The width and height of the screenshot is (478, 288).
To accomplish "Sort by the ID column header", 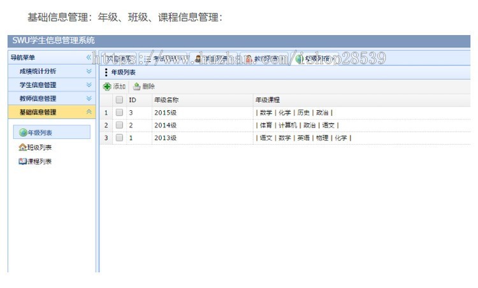I will point(139,100).
